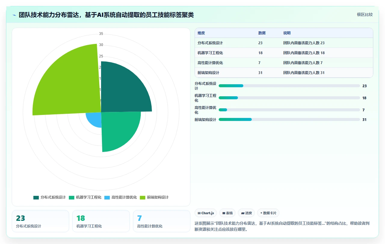385x244 pixels.
Task: Click table value 7 in 数据 column
Action: pyautogui.click(x=259, y=63)
